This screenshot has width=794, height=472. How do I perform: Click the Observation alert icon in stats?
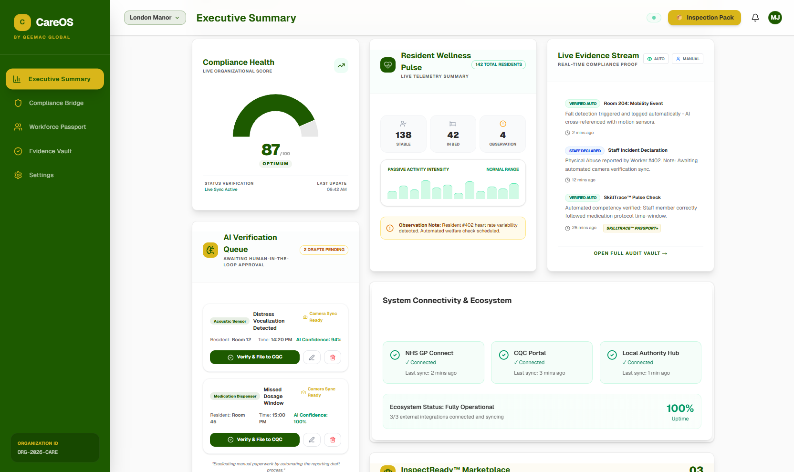click(503, 124)
